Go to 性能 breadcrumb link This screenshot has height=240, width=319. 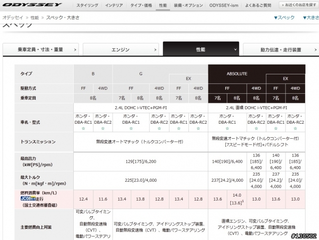34,17
